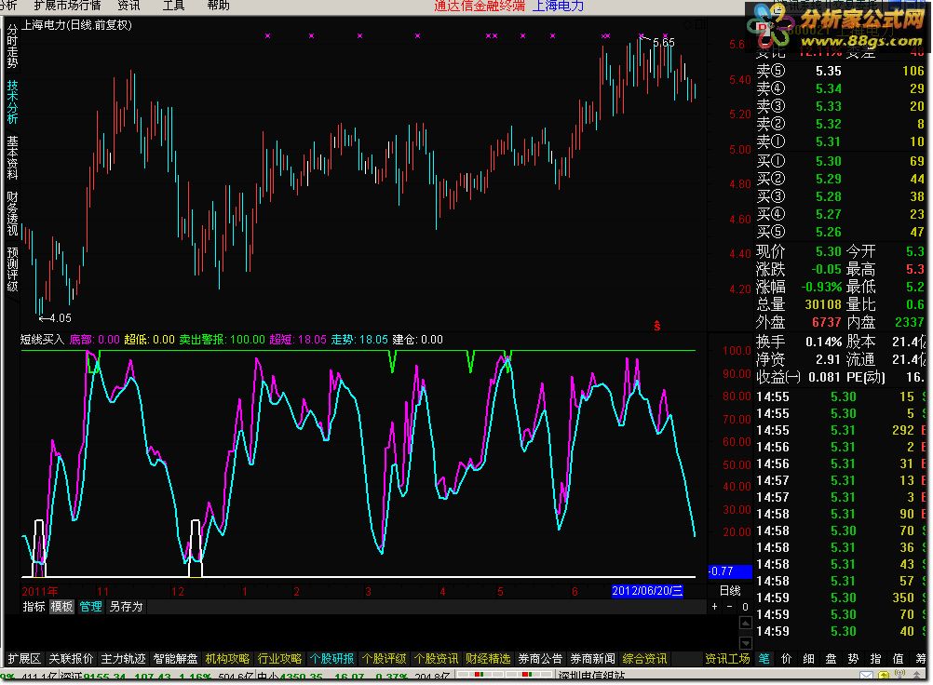Click the 管理 button

click(90, 607)
